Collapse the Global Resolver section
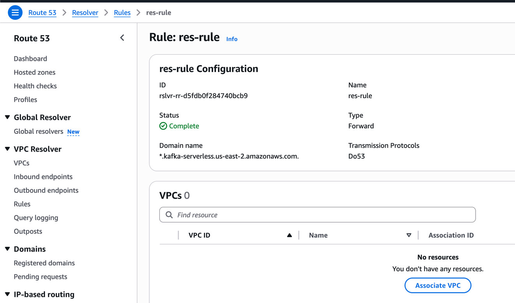Image resolution: width=515 pixels, height=303 pixels. pyautogui.click(x=7, y=117)
